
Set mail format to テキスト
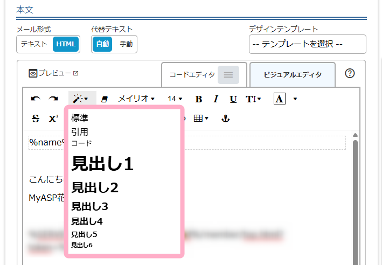(34, 44)
